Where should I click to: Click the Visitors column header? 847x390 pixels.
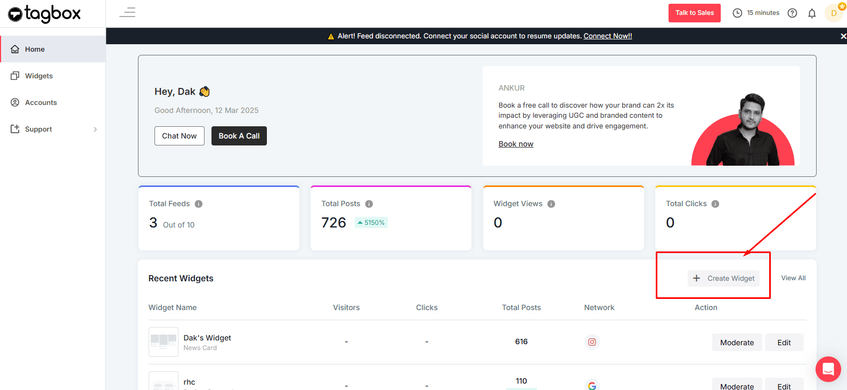pyautogui.click(x=346, y=307)
